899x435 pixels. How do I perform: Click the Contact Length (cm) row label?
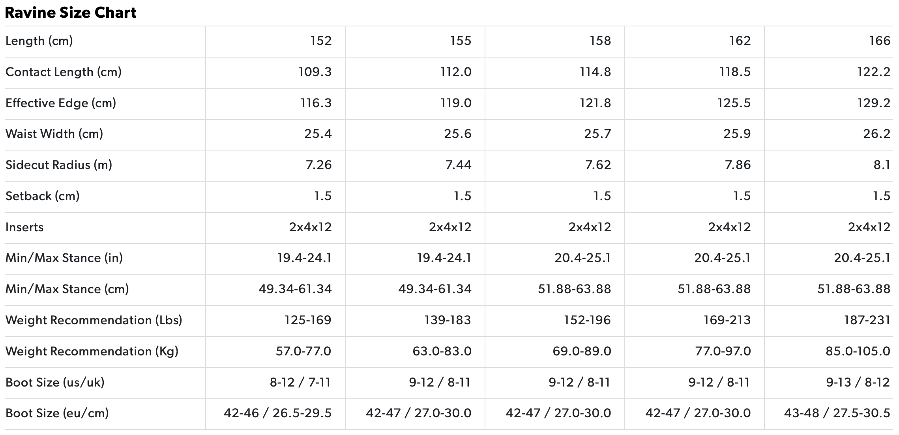tap(64, 72)
